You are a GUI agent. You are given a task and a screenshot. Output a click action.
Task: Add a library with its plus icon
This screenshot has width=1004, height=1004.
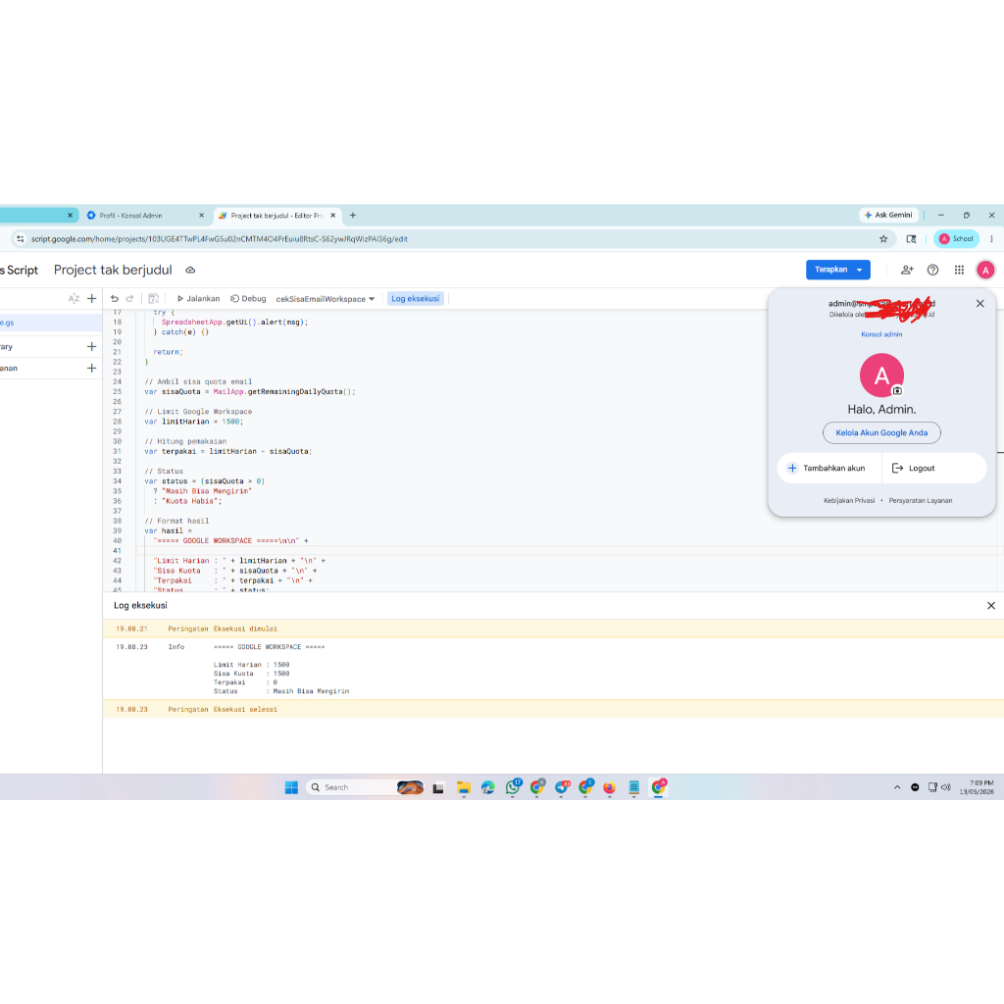91,346
